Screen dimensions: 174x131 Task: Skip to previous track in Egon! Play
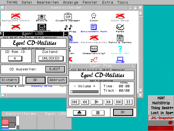tap(75, 102)
